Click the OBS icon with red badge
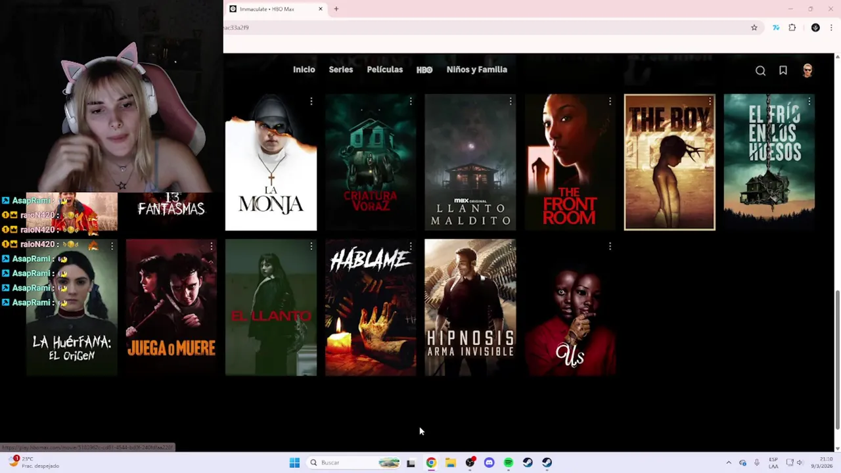The width and height of the screenshot is (841, 473). click(470, 462)
